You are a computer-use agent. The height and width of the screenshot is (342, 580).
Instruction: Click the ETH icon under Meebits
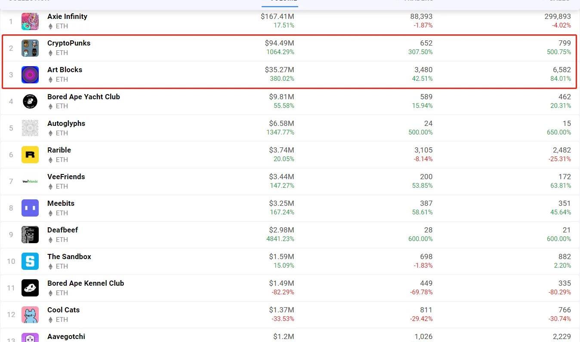tap(50, 213)
